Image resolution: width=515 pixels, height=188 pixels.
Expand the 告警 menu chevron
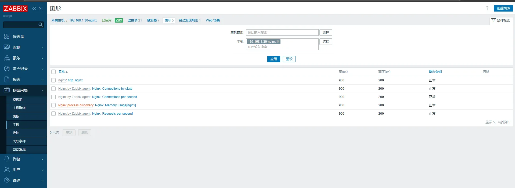[x=42, y=159]
